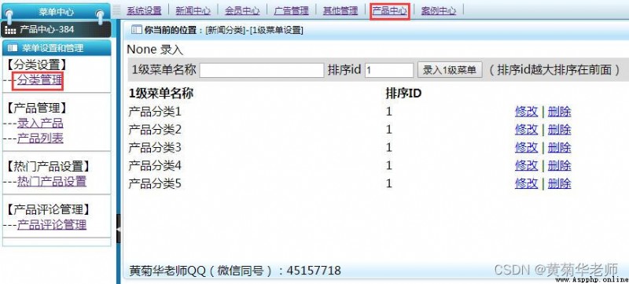
Task: Click the 黄菊华老师QQ contact text
Action: (x=234, y=271)
